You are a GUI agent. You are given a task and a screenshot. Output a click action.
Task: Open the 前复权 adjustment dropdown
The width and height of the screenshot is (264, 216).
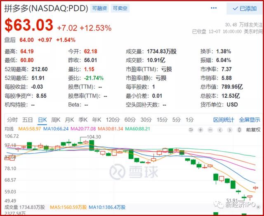(x=253, y=130)
